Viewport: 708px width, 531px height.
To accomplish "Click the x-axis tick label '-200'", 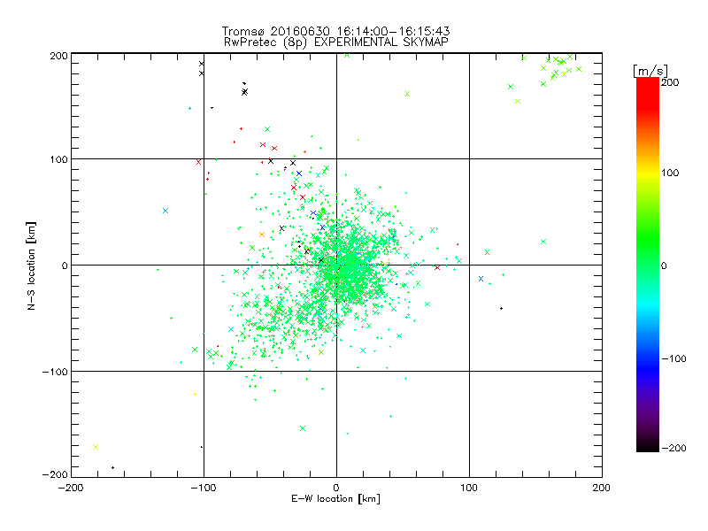I will 71,488.
